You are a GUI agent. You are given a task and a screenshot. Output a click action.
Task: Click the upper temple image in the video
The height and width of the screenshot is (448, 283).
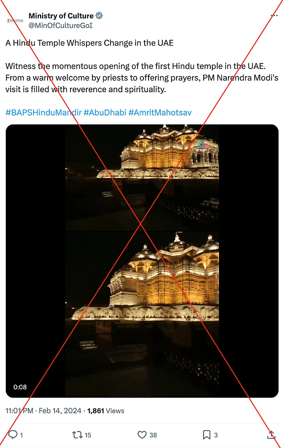click(142, 177)
